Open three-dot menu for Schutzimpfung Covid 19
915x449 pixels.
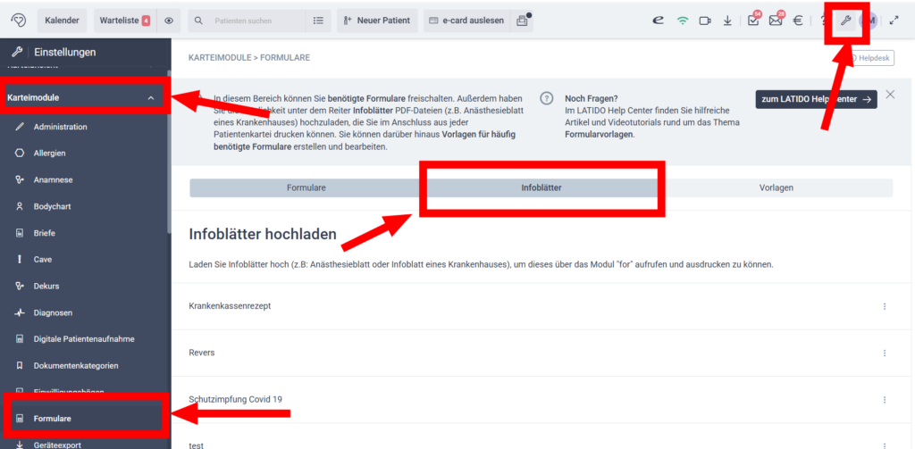(x=885, y=399)
